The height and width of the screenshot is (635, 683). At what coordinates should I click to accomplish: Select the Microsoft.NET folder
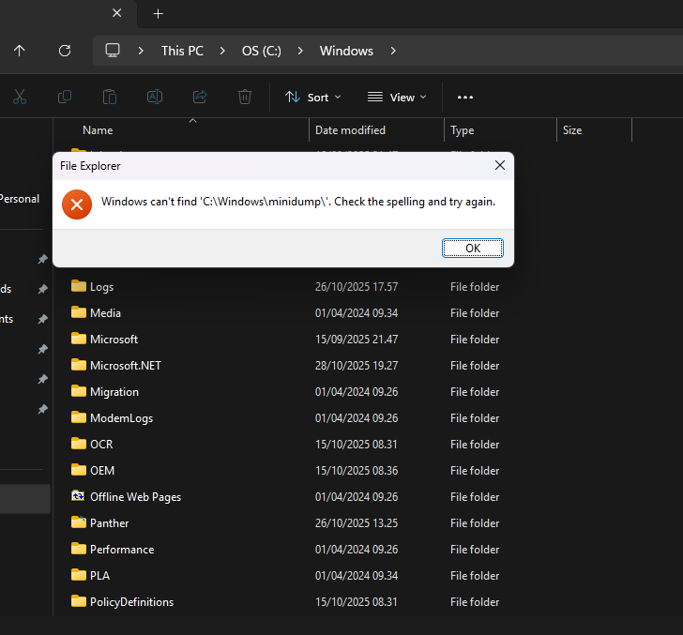click(x=125, y=366)
